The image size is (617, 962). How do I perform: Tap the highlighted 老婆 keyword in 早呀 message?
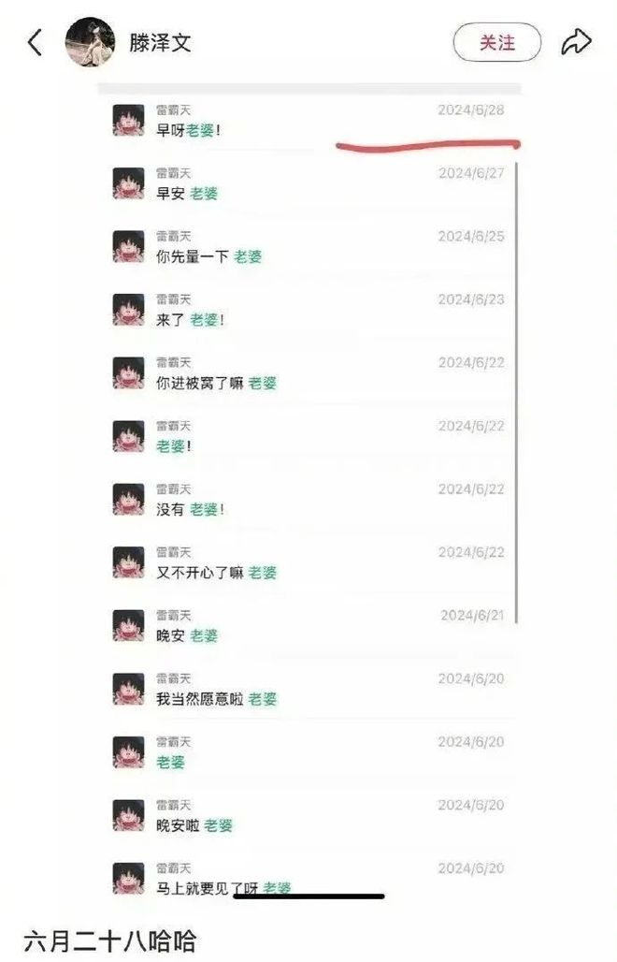tap(200, 130)
